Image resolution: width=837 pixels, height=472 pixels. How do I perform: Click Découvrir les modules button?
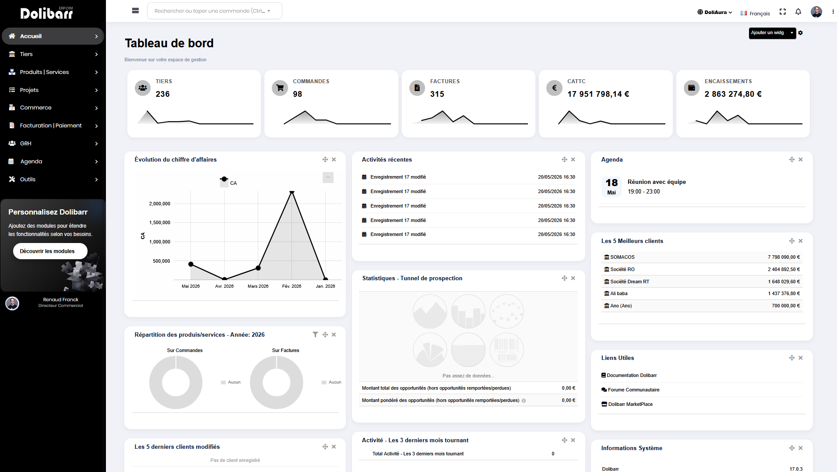click(x=50, y=251)
